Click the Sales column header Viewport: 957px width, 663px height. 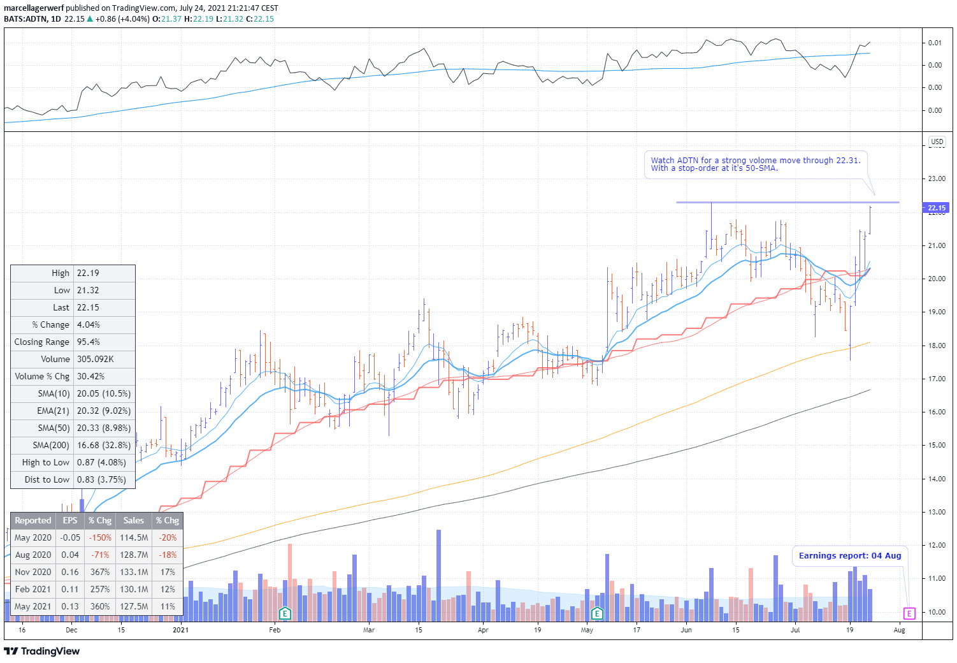(134, 521)
